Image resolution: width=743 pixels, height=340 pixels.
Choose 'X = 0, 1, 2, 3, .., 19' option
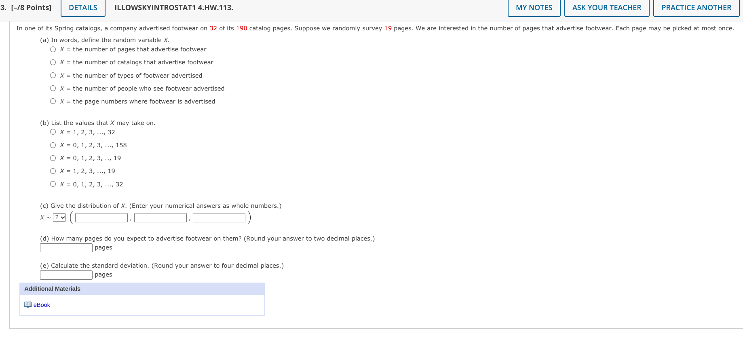(53, 157)
